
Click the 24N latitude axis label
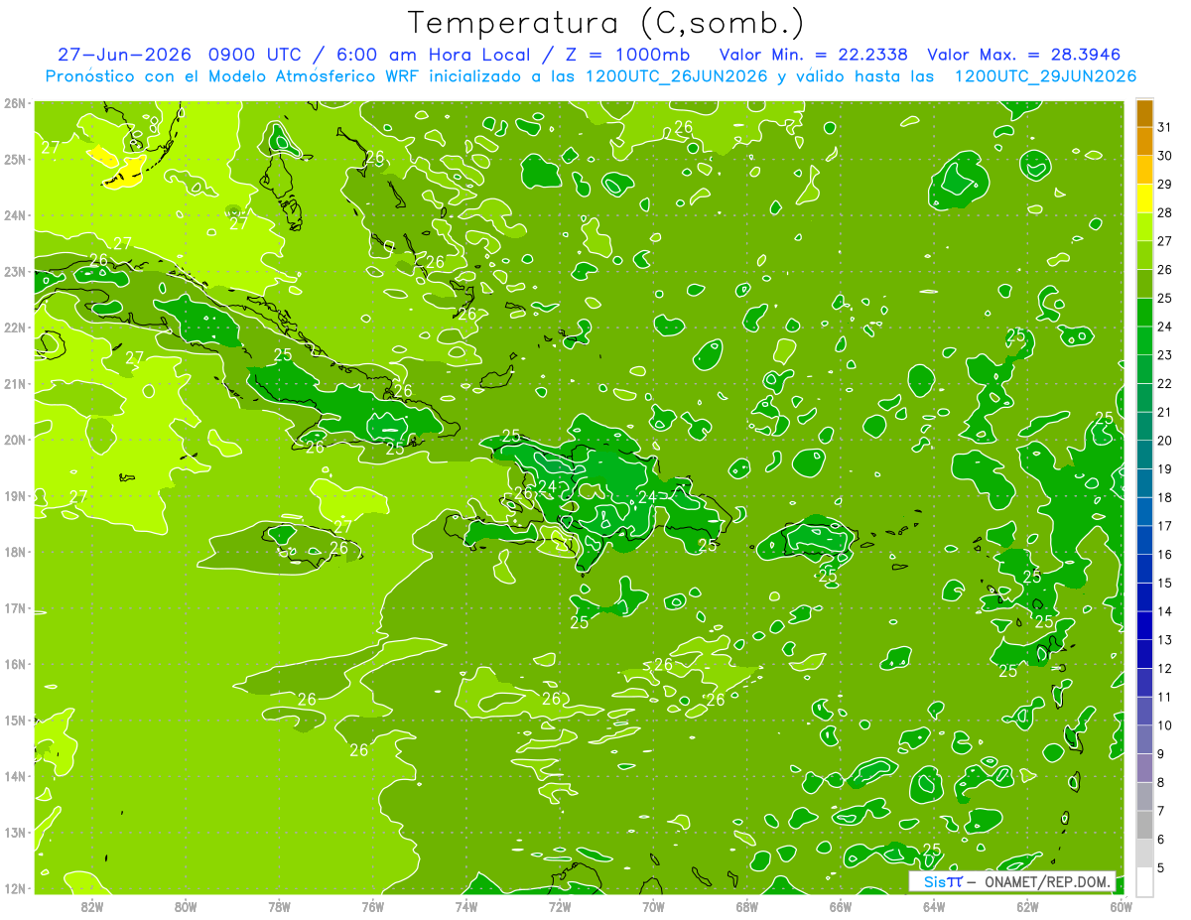(x=15, y=215)
